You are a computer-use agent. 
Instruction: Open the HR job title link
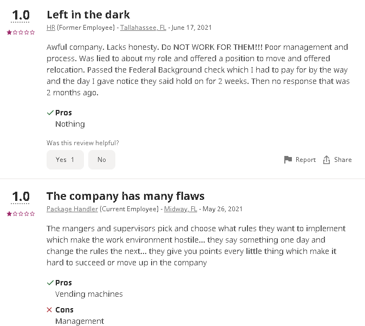coord(51,28)
